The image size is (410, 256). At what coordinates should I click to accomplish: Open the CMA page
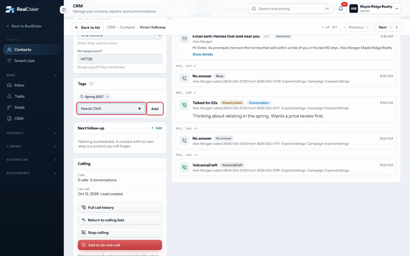pos(32,118)
